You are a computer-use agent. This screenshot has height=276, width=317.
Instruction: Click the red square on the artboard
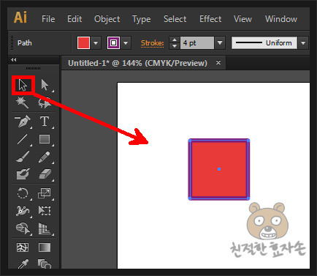[x=219, y=169]
